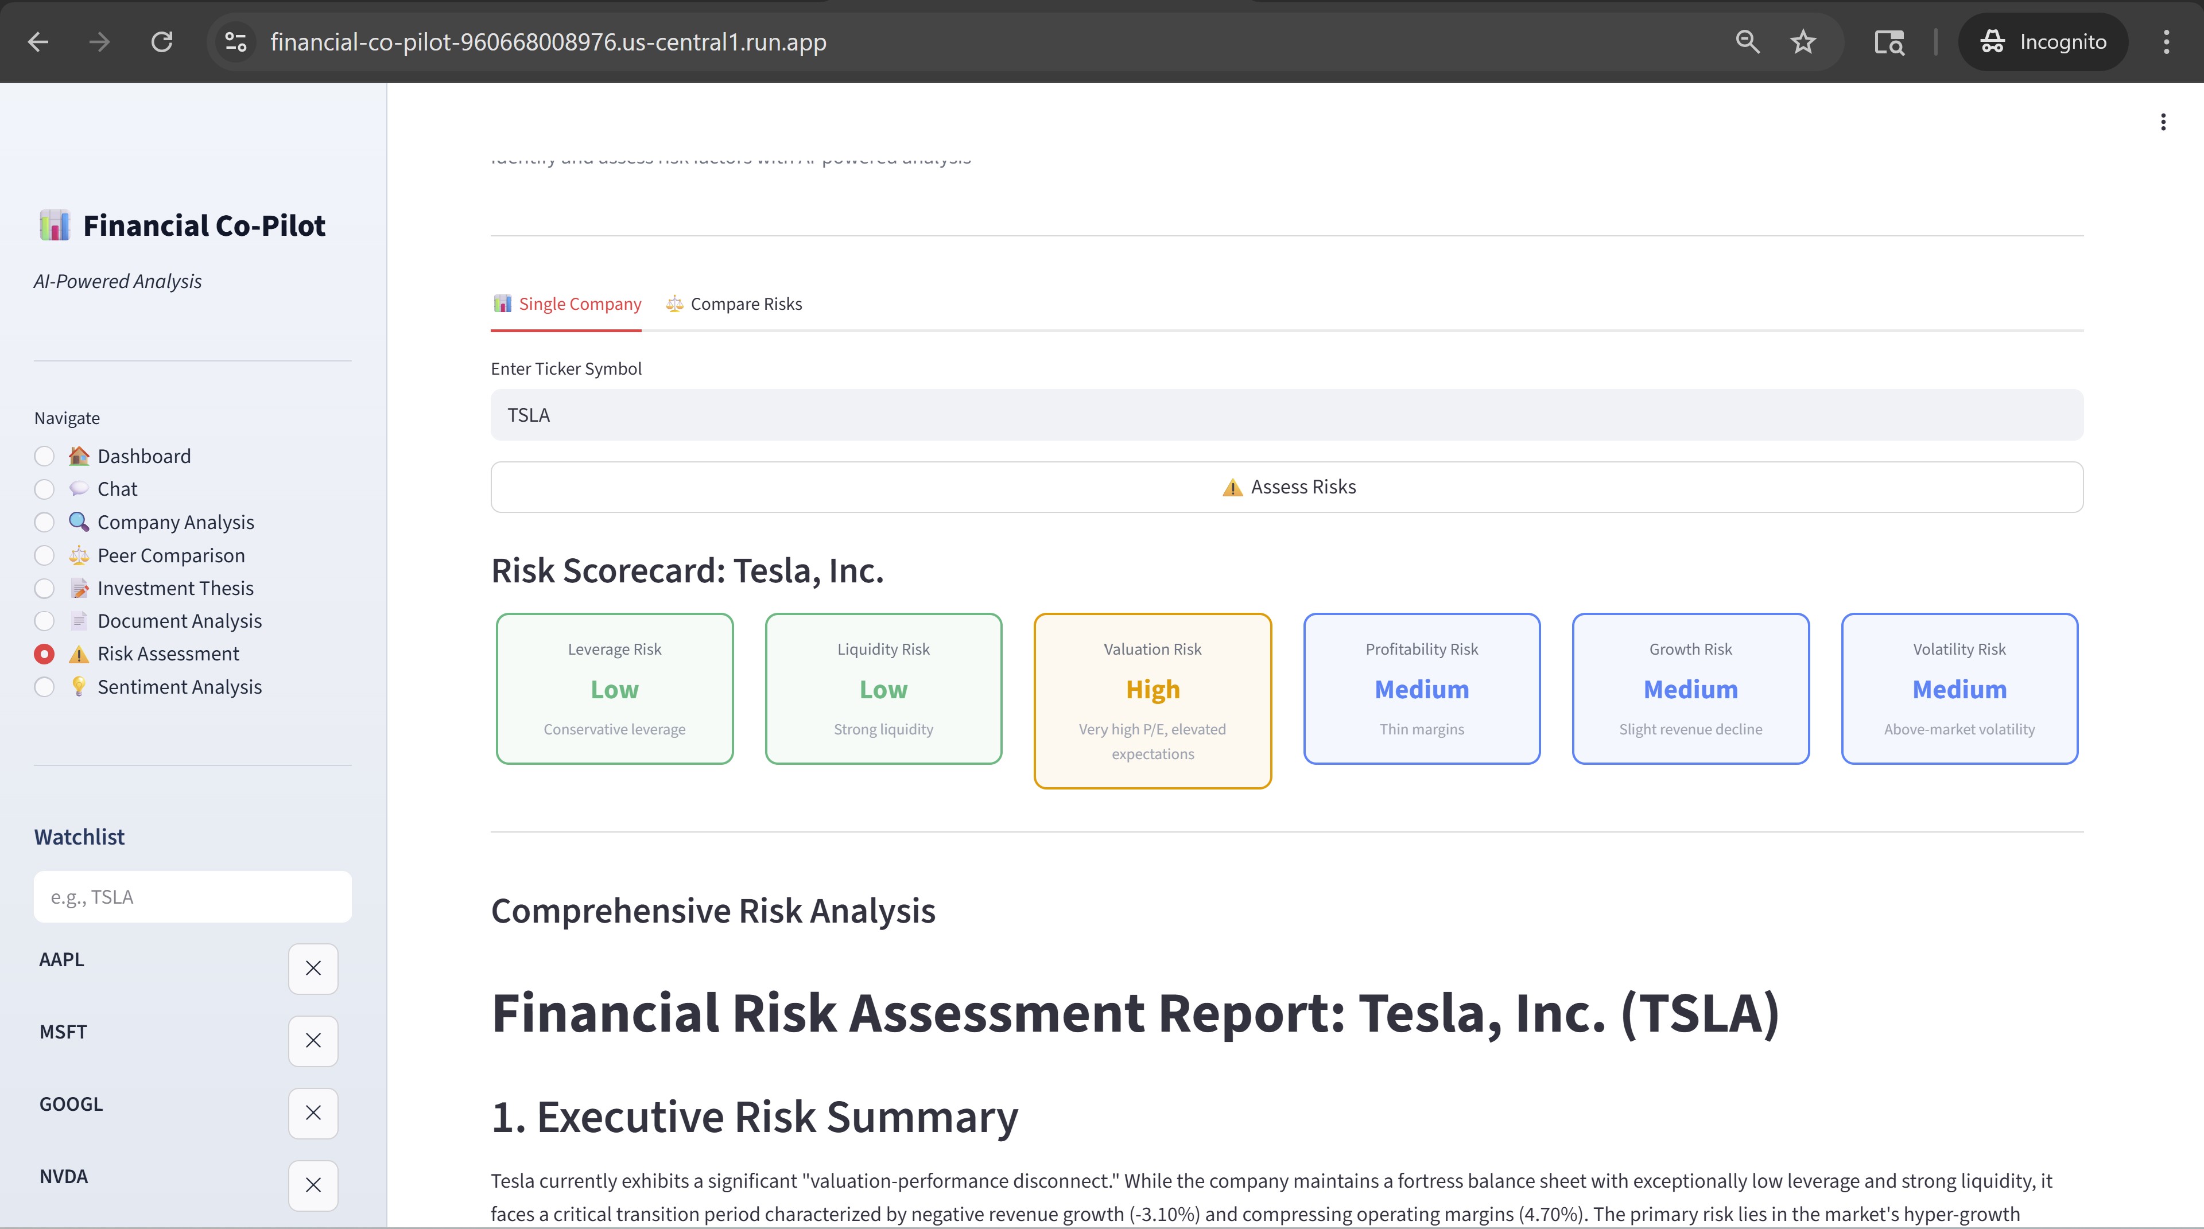This screenshot has height=1229, width=2204.
Task: Switch to the Compare Risks tab
Action: [734, 304]
